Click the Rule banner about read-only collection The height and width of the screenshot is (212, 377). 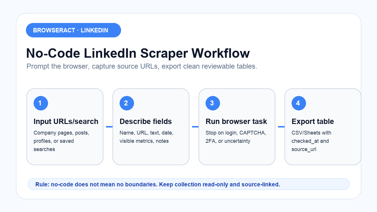[x=188, y=184]
